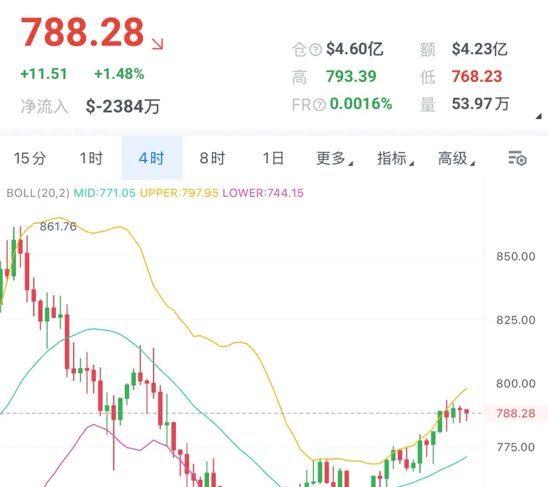Tap the latest candlestick on chart

point(467,414)
